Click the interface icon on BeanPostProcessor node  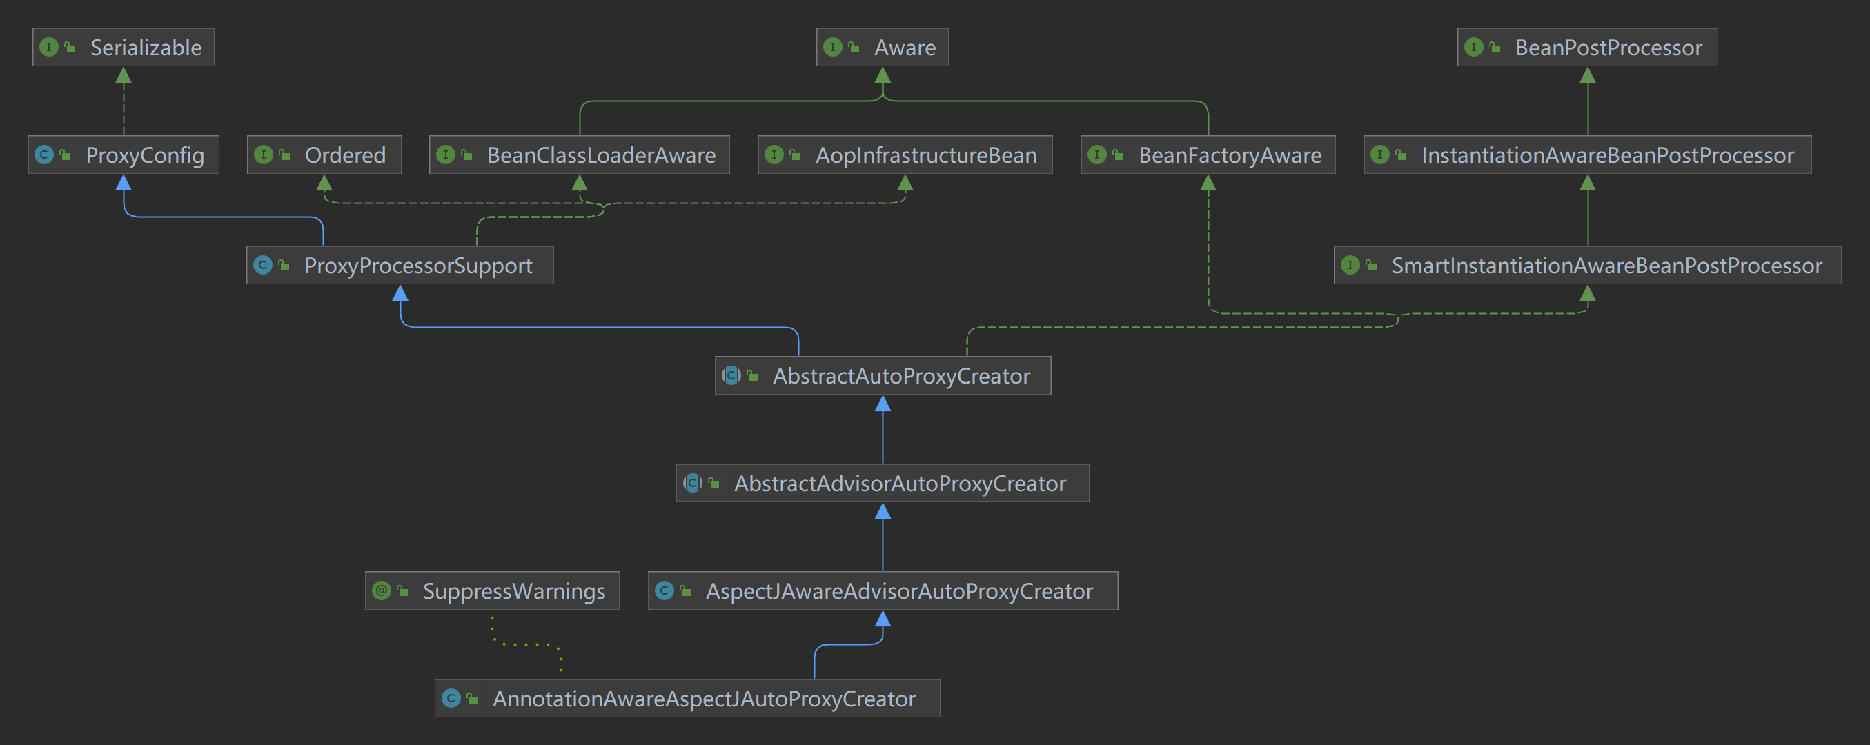coord(1474,47)
